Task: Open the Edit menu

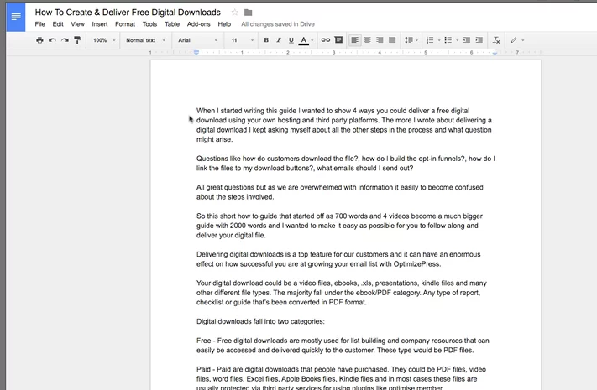Action: [x=58, y=24]
